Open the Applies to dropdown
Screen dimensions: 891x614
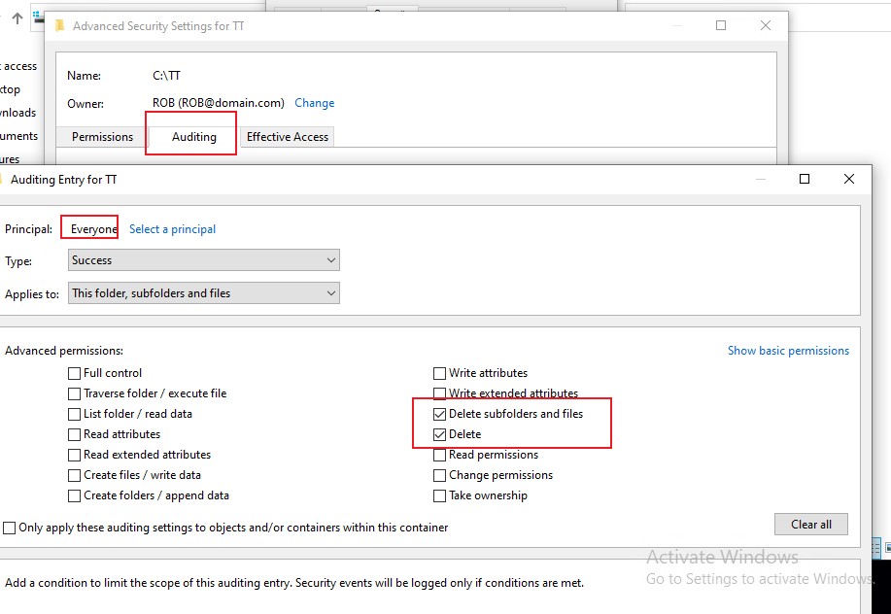pyautogui.click(x=203, y=293)
